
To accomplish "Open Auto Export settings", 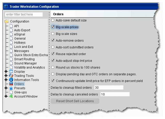I will pyautogui.click(x=22, y=30).
